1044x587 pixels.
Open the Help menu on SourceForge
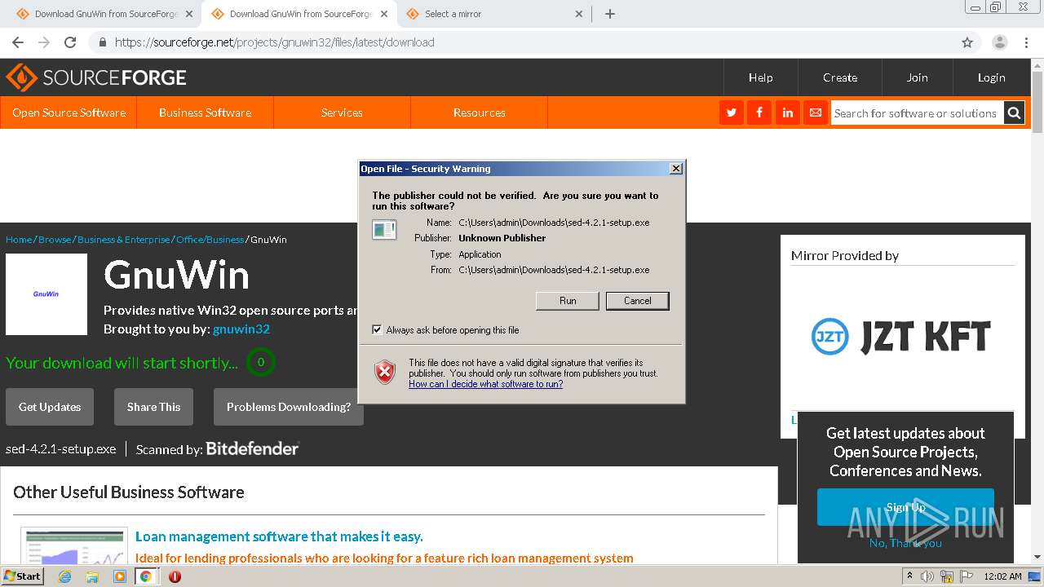pos(761,77)
